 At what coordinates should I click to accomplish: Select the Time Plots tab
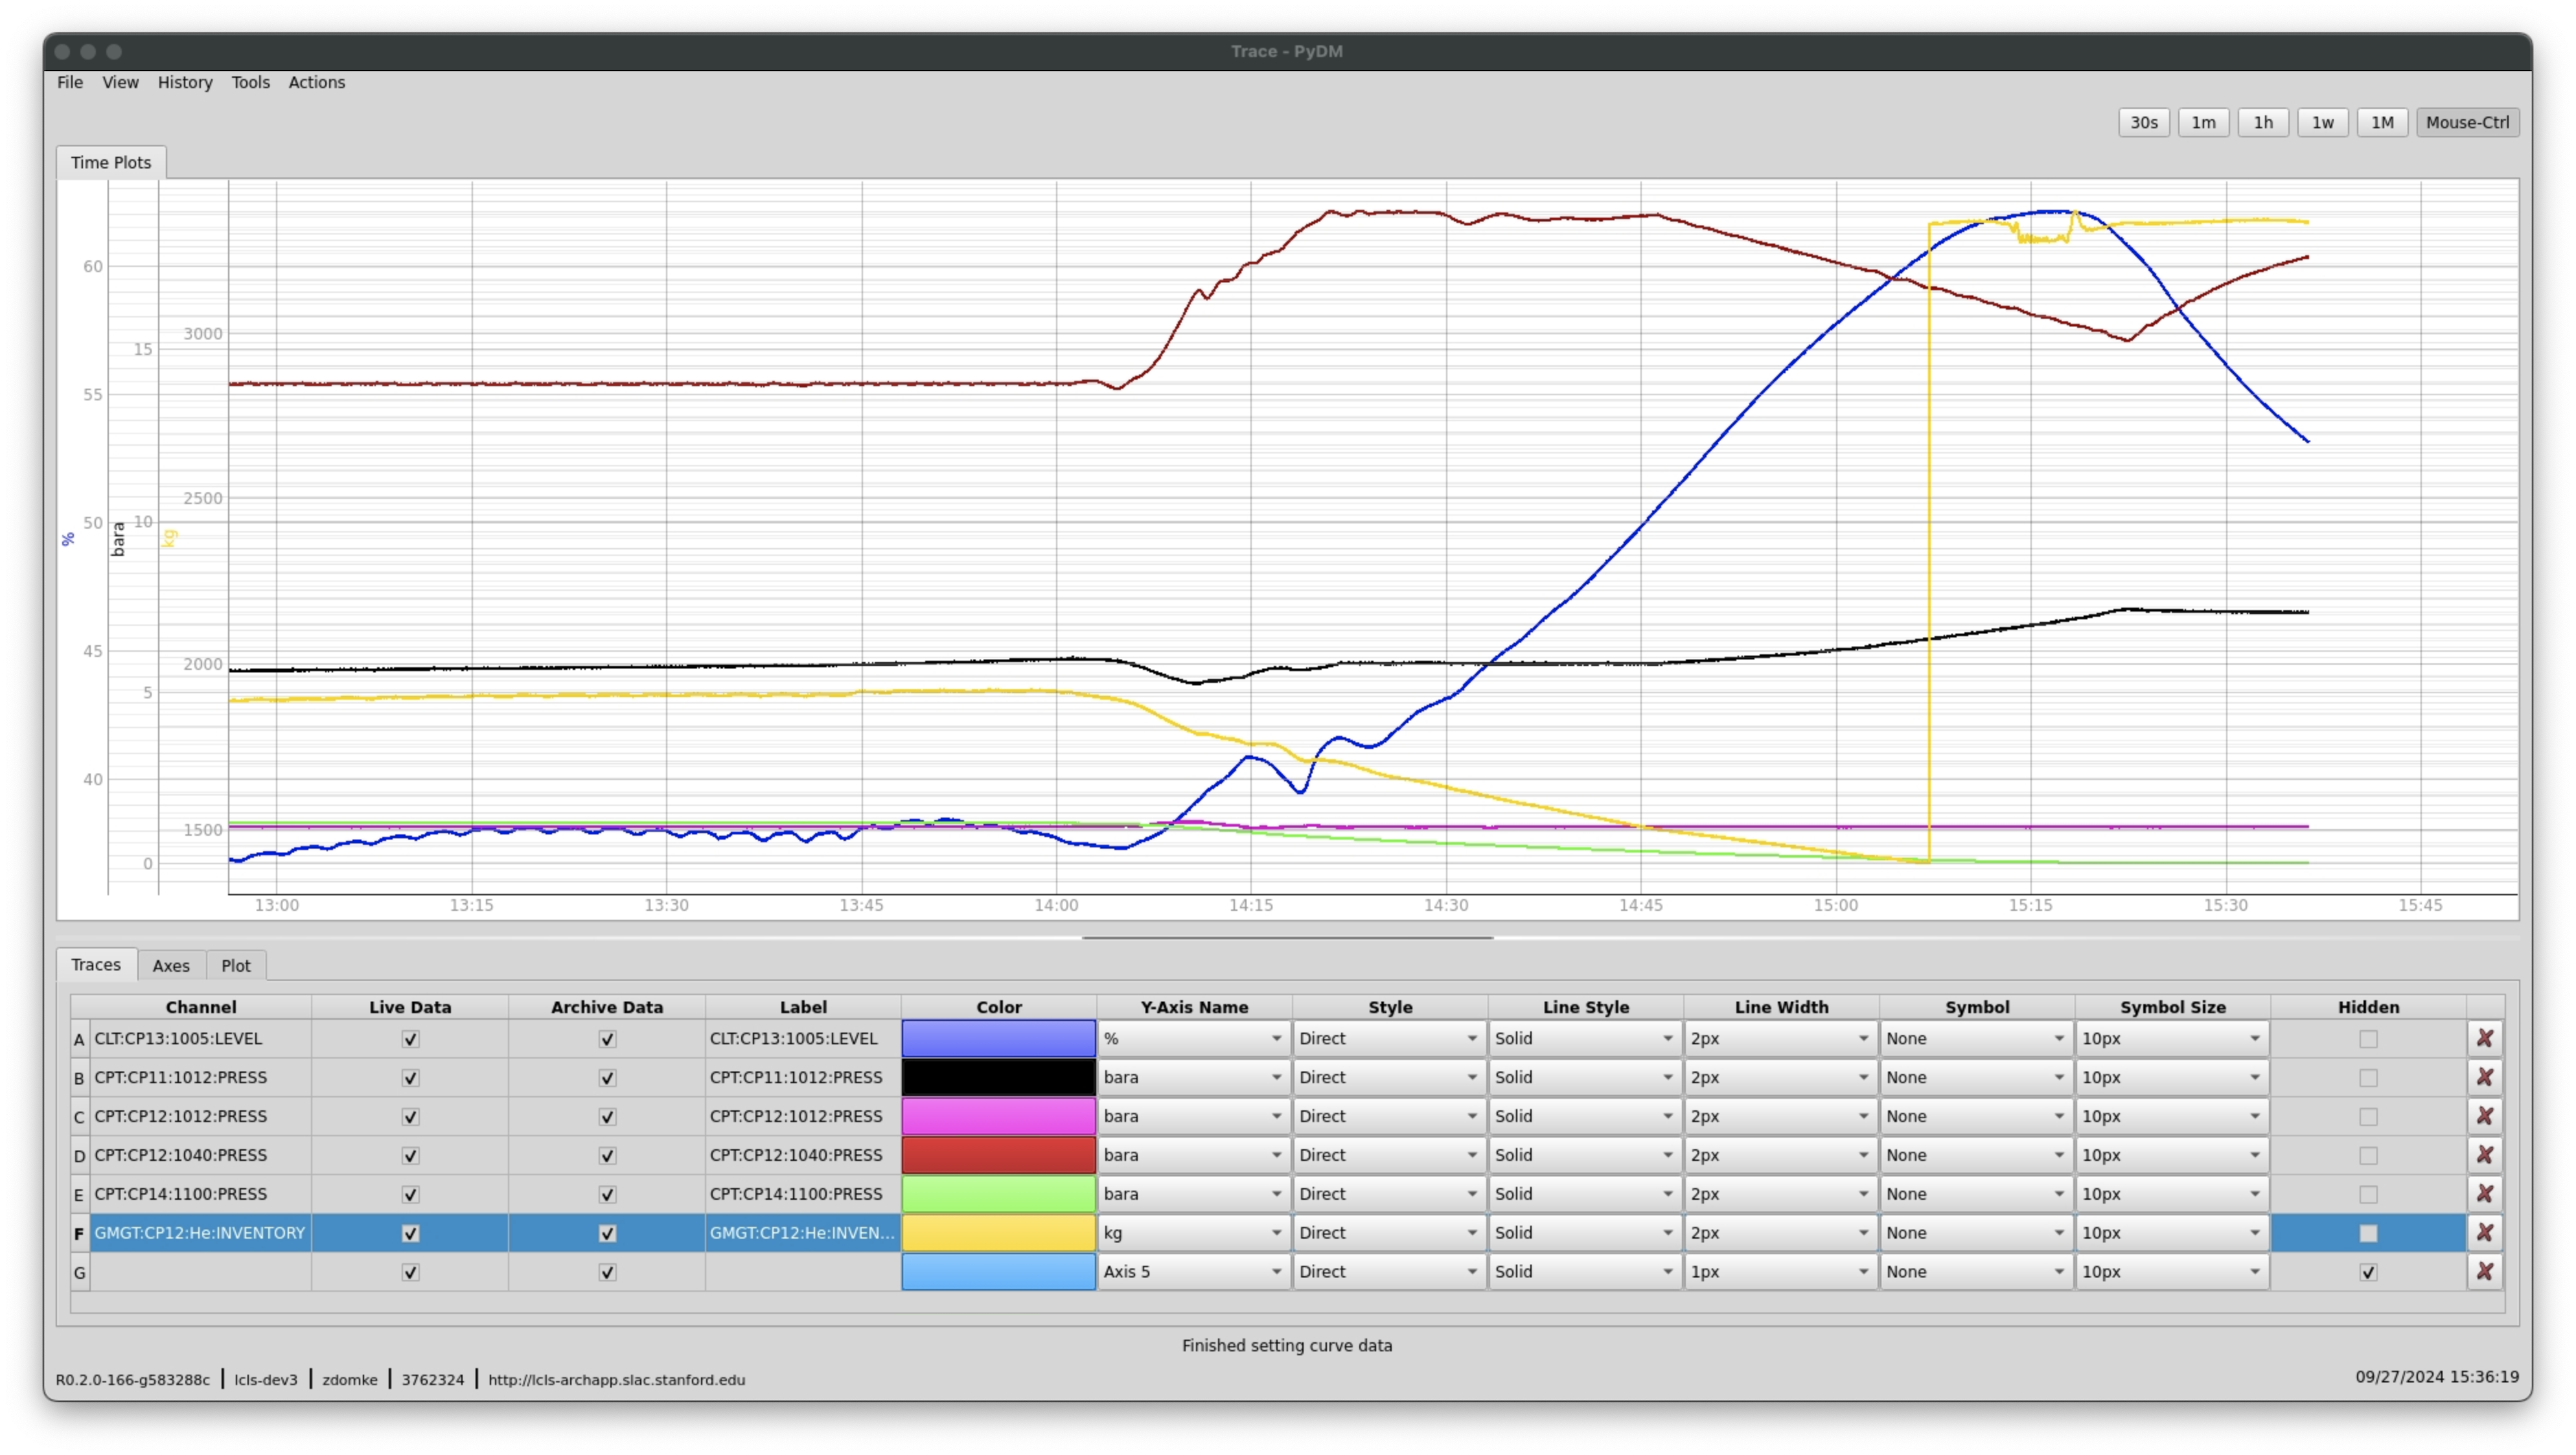pyautogui.click(x=111, y=162)
